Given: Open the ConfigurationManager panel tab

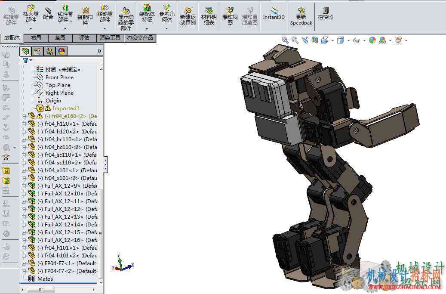Looking at the screenshot, I should click(49, 51).
